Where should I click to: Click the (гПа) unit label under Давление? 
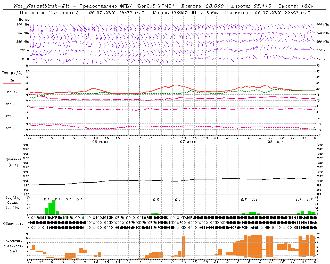(13, 165)
